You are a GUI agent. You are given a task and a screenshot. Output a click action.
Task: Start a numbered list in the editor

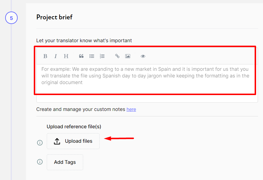(x=102, y=56)
